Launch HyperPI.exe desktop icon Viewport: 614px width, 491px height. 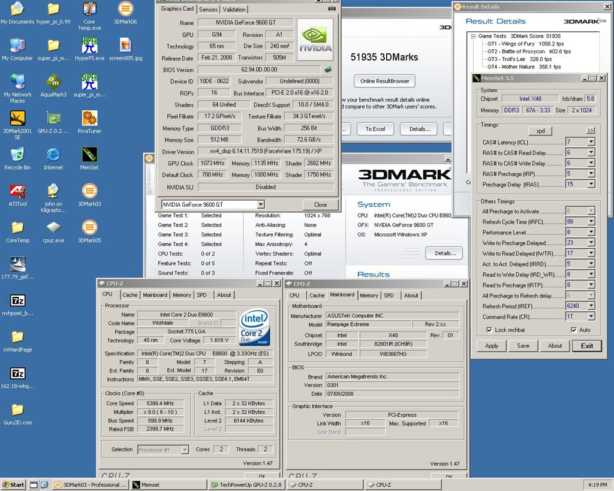[x=89, y=49]
